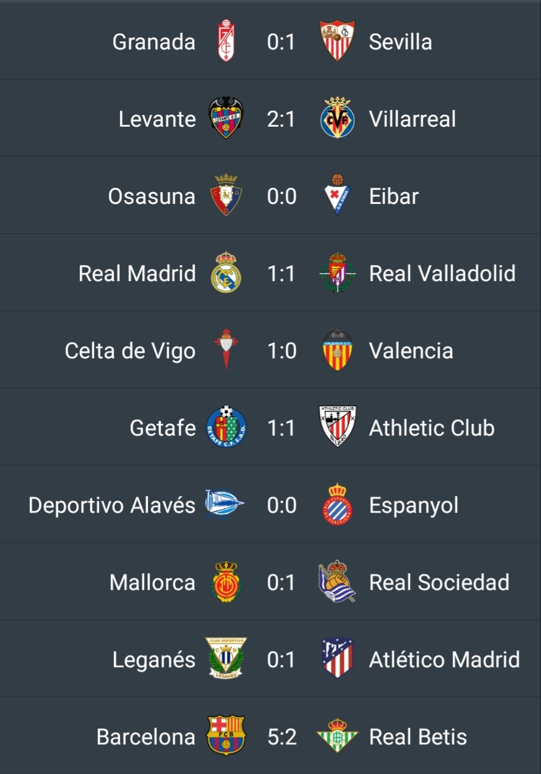The height and width of the screenshot is (774, 541).
Task: Open the Real Sociedad badge
Action: click(x=338, y=582)
